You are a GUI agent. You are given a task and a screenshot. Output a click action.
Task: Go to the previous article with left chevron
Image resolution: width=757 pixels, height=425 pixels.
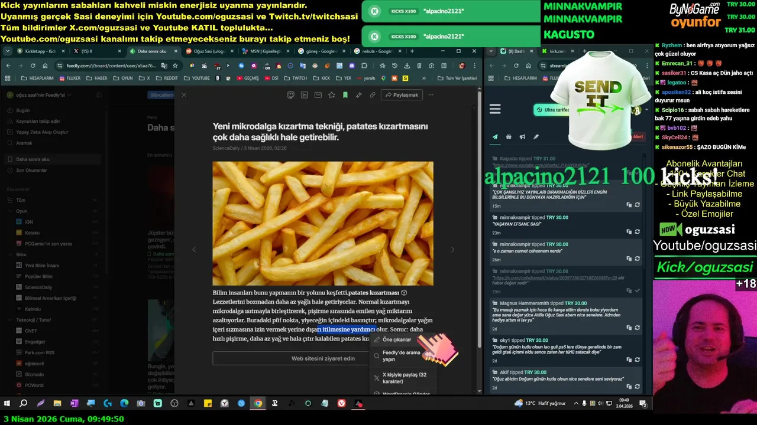tap(194, 250)
